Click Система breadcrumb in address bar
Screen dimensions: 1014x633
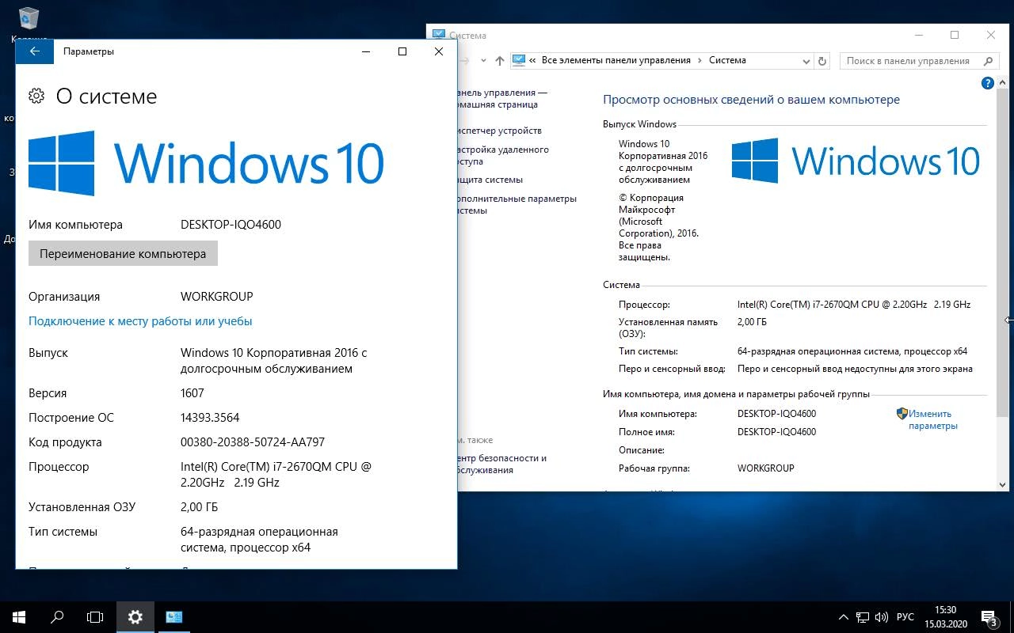click(x=727, y=60)
